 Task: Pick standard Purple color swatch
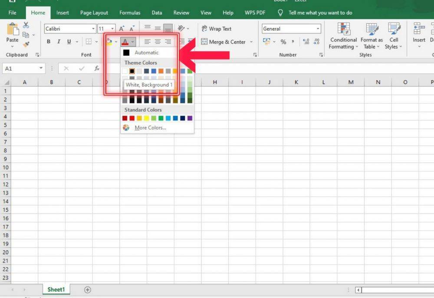(x=190, y=118)
